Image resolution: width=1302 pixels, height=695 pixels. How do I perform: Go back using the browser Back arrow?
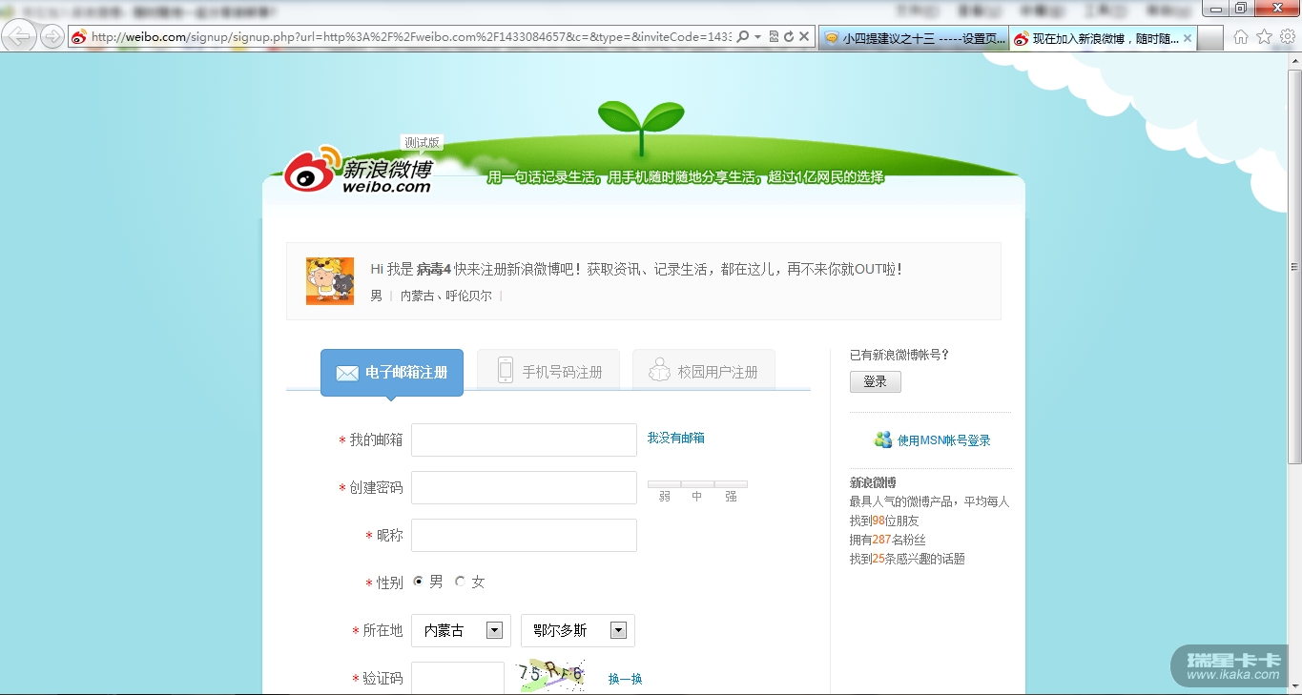19,36
